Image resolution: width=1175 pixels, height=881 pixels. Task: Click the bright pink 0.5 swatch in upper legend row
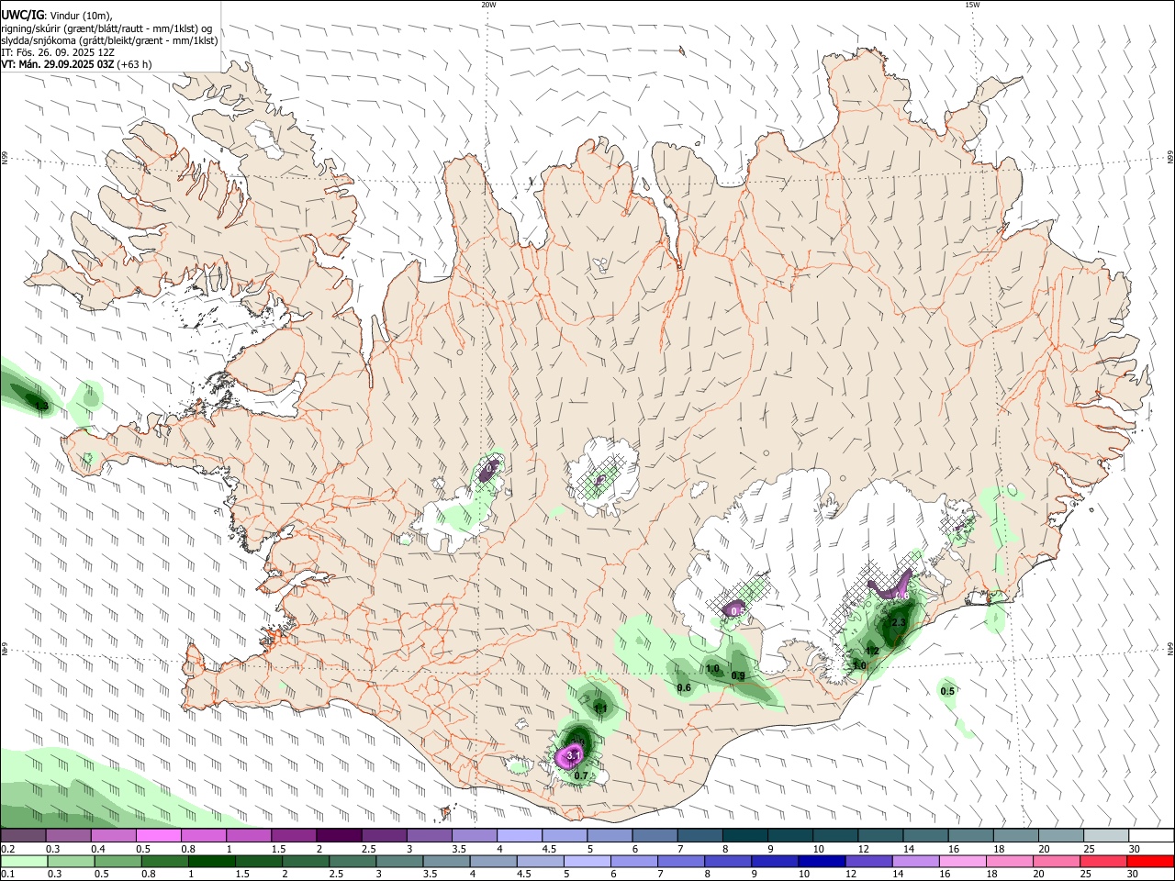point(158,836)
